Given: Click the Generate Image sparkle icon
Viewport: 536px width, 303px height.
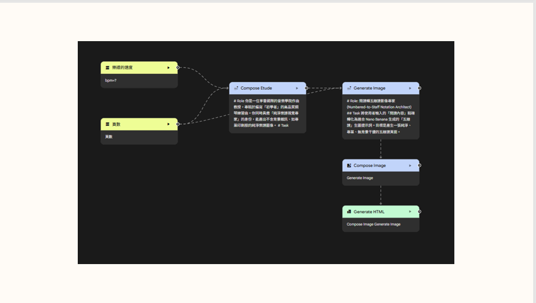Looking at the screenshot, I should [x=349, y=88].
